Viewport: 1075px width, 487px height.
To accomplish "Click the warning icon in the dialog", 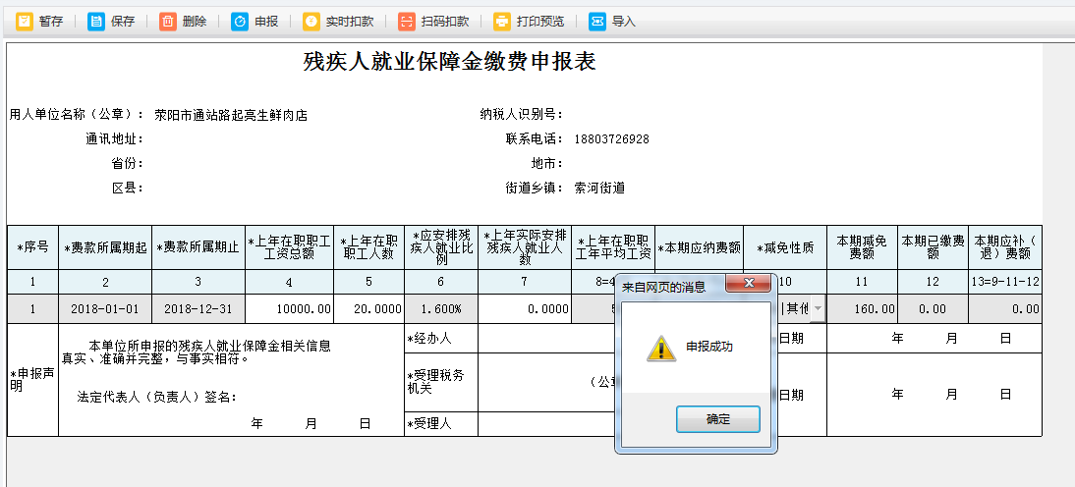I will [661, 348].
